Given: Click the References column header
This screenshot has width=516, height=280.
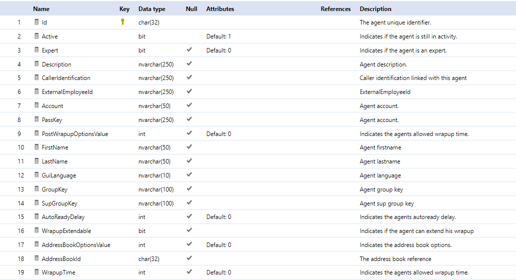Looking at the screenshot, I should click(335, 9).
